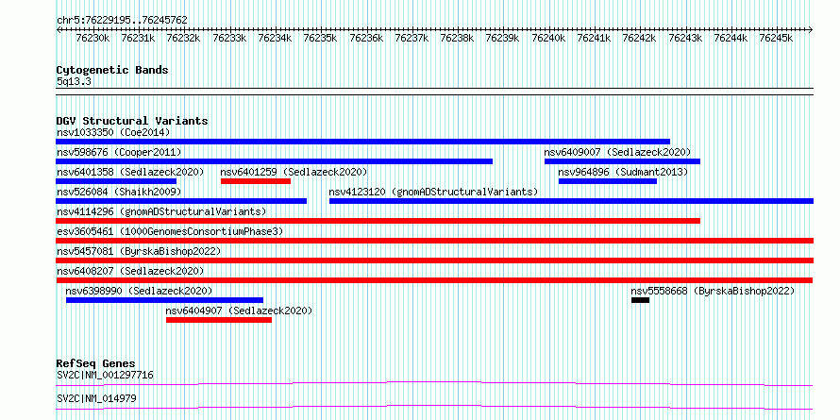Screen dimensions: 840x420
Task: Click the 76230k ruler tick label
Action: 92,38
